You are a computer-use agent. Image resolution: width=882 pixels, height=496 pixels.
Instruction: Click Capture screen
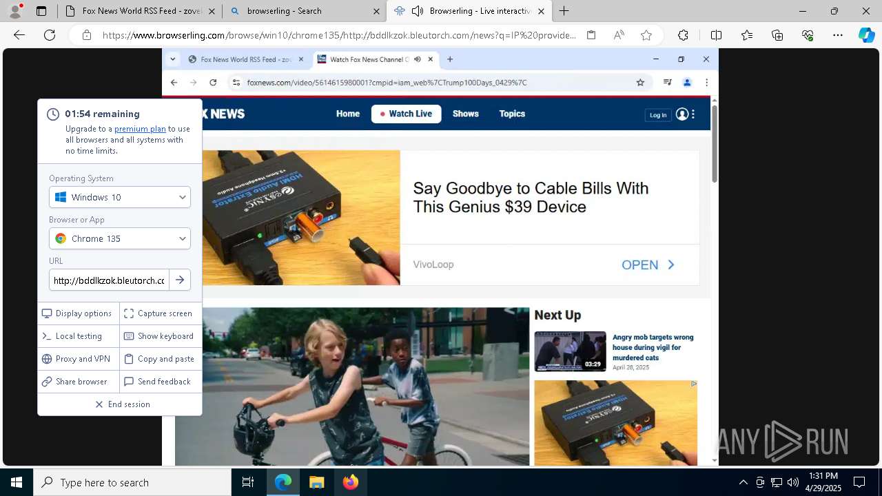[x=161, y=313]
